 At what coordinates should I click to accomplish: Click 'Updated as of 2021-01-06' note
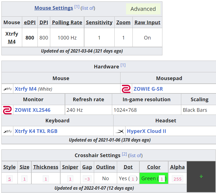click(x=110, y=140)
